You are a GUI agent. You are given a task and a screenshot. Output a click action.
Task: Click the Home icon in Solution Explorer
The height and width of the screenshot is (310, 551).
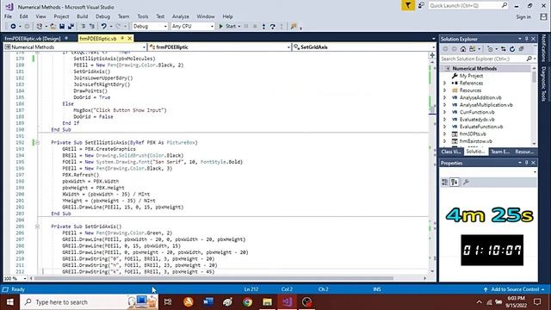coord(463,49)
